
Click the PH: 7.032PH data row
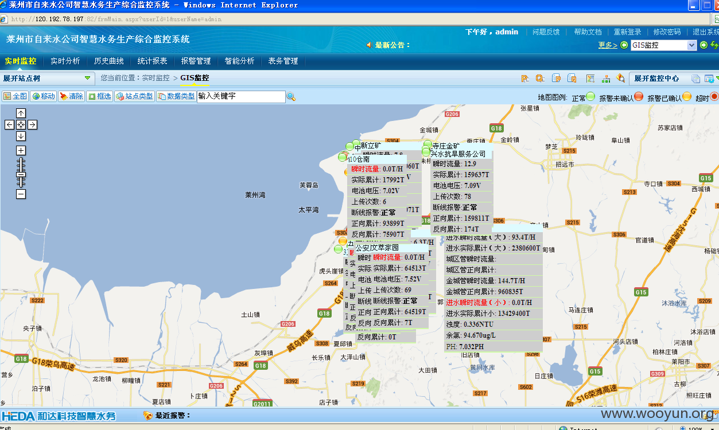coord(493,346)
